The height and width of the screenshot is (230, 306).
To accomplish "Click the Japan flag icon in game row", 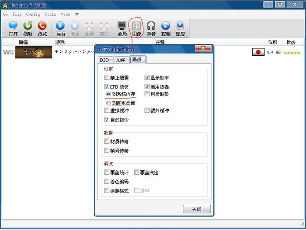I will click(x=258, y=52).
